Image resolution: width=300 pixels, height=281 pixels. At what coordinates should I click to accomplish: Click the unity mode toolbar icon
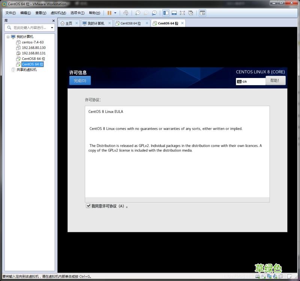(x=190, y=13)
